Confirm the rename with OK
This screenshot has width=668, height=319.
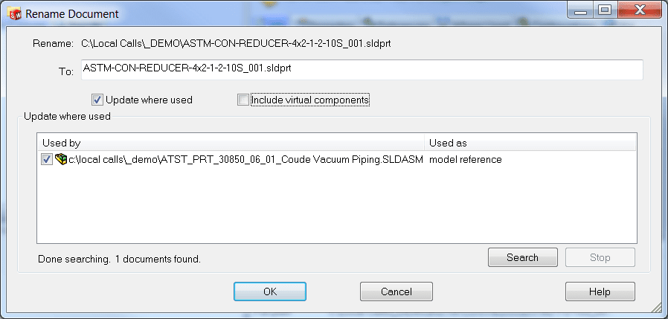pyautogui.click(x=270, y=291)
